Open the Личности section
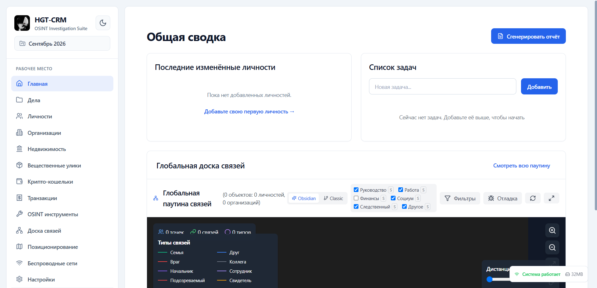This screenshot has height=288, width=597. point(62,116)
